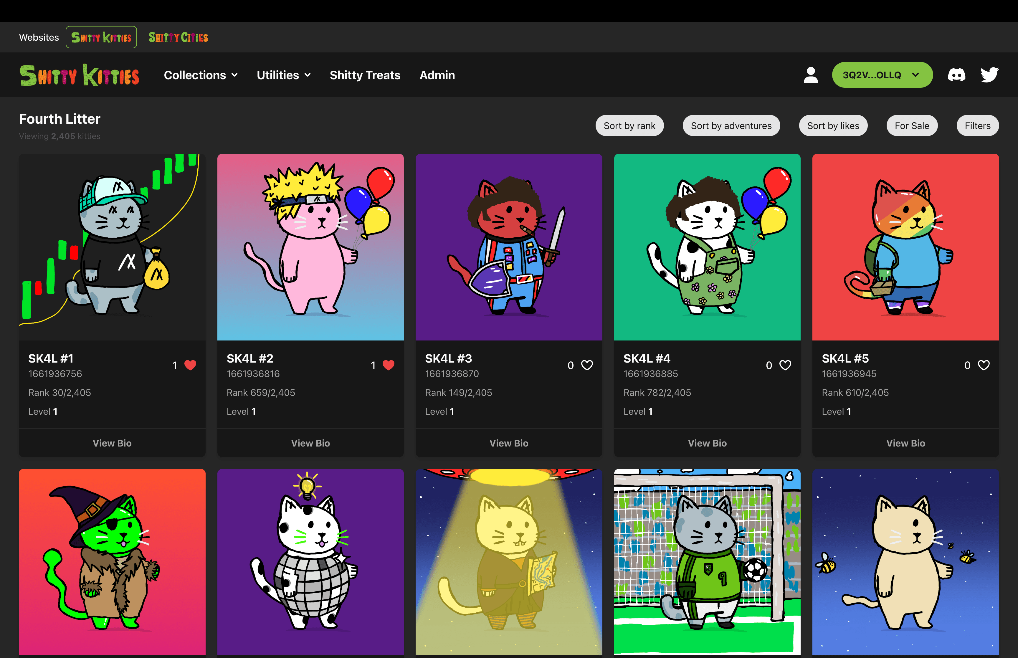
Task: Go to Shitty Treats page
Action: [365, 75]
